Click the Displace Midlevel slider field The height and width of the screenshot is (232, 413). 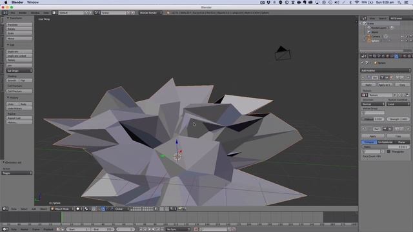pyautogui.click(x=373, y=119)
